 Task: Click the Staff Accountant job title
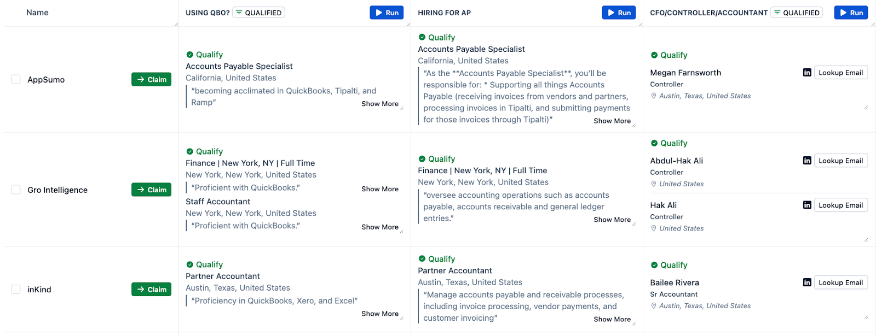[218, 202]
